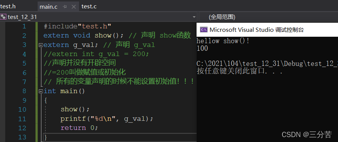Close the main.c tab
The width and height of the screenshot is (338, 142).
pyautogui.click(x=73, y=7)
